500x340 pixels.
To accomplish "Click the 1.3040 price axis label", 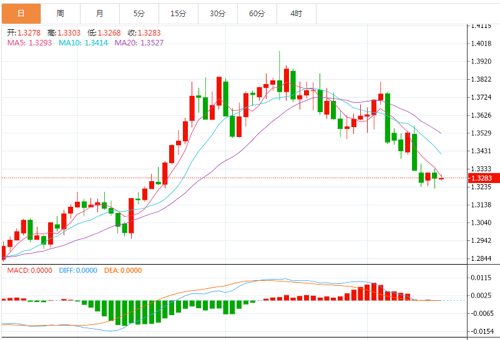I will (481, 223).
